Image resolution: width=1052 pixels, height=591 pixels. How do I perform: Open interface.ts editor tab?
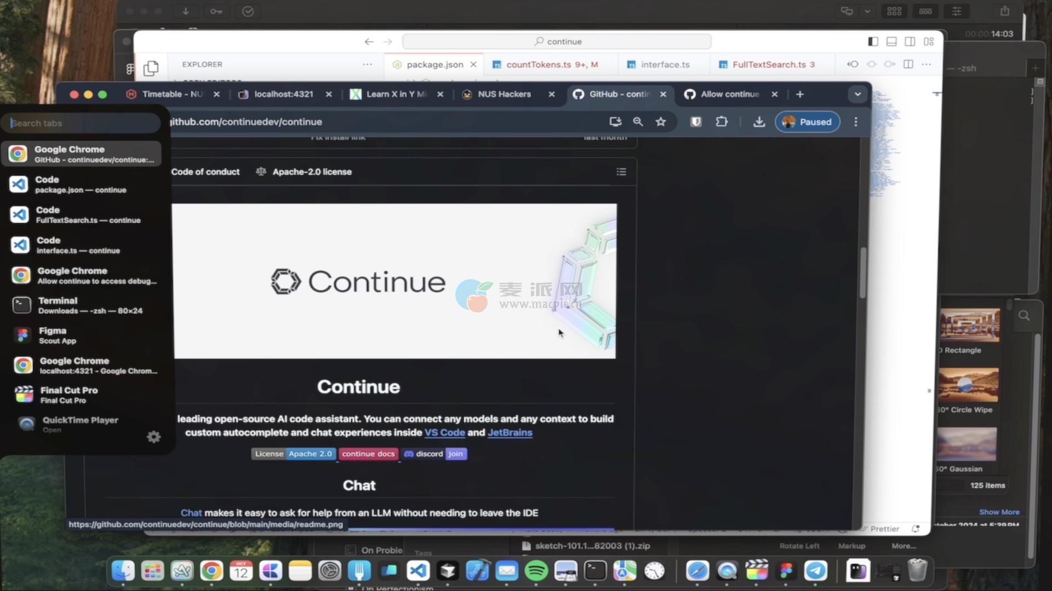click(x=665, y=64)
